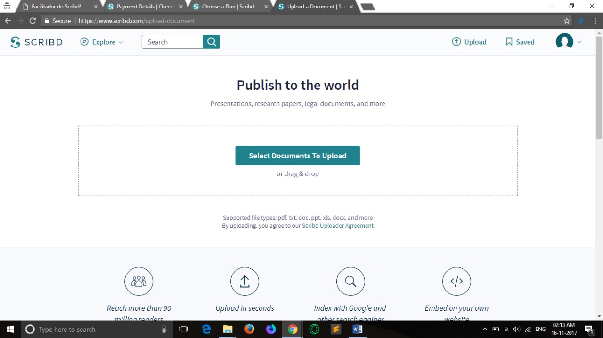Image resolution: width=603 pixels, height=338 pixels.
Task: Click the 'or drag & drop' text
Action: [x=298, y=173]
